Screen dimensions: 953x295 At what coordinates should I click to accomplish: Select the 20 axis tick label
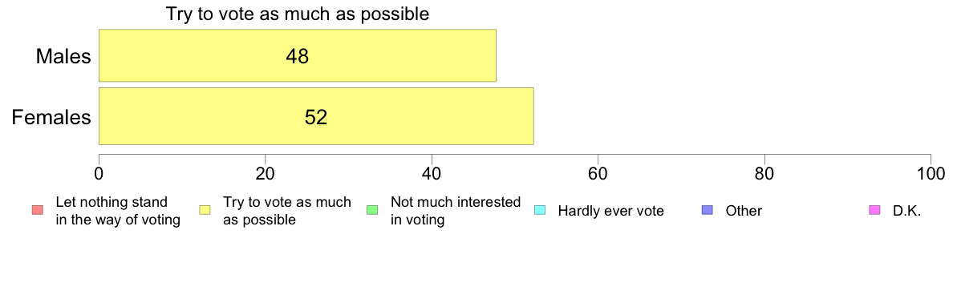265,172
